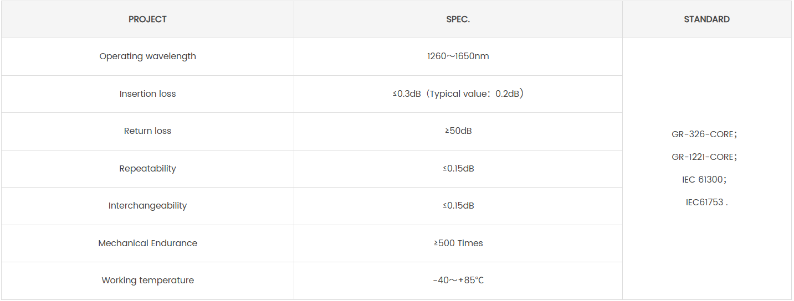Select the Return loss cell
The width and height of the screenshot is (794, 301).
click(x=147, y=131)
